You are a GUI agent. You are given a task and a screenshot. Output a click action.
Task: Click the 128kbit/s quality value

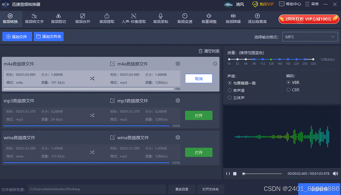click(327, 59)
